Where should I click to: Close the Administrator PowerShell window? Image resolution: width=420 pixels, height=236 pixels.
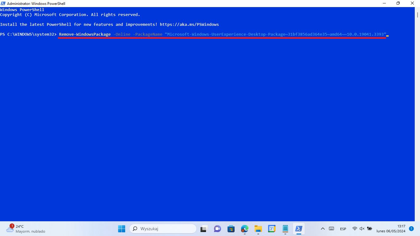[413, 3]
